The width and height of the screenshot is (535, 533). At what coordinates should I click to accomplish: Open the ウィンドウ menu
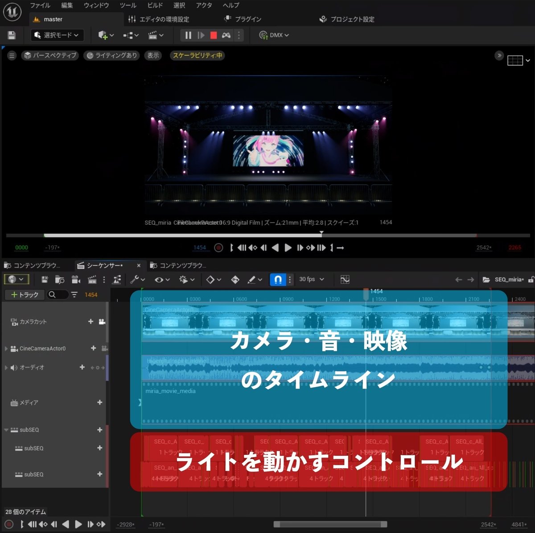[96, 5]
